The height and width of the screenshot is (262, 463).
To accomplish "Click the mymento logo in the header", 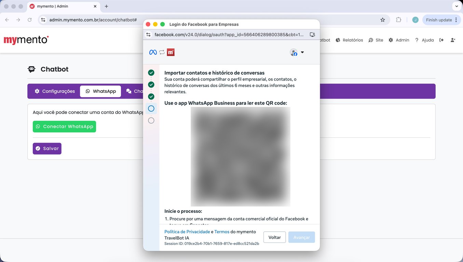I will click(x=26, y=40).
